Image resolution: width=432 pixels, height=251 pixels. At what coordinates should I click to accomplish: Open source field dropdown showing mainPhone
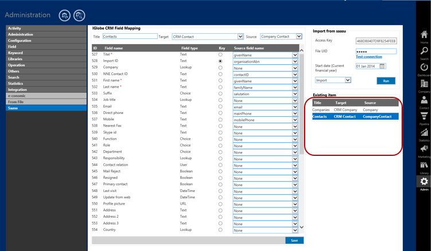tap(265, 113)
